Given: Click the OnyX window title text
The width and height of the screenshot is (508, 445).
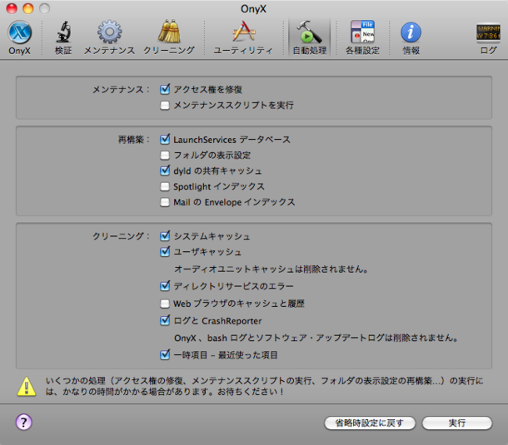Looking at the screenshot, I should pos(253,9).
